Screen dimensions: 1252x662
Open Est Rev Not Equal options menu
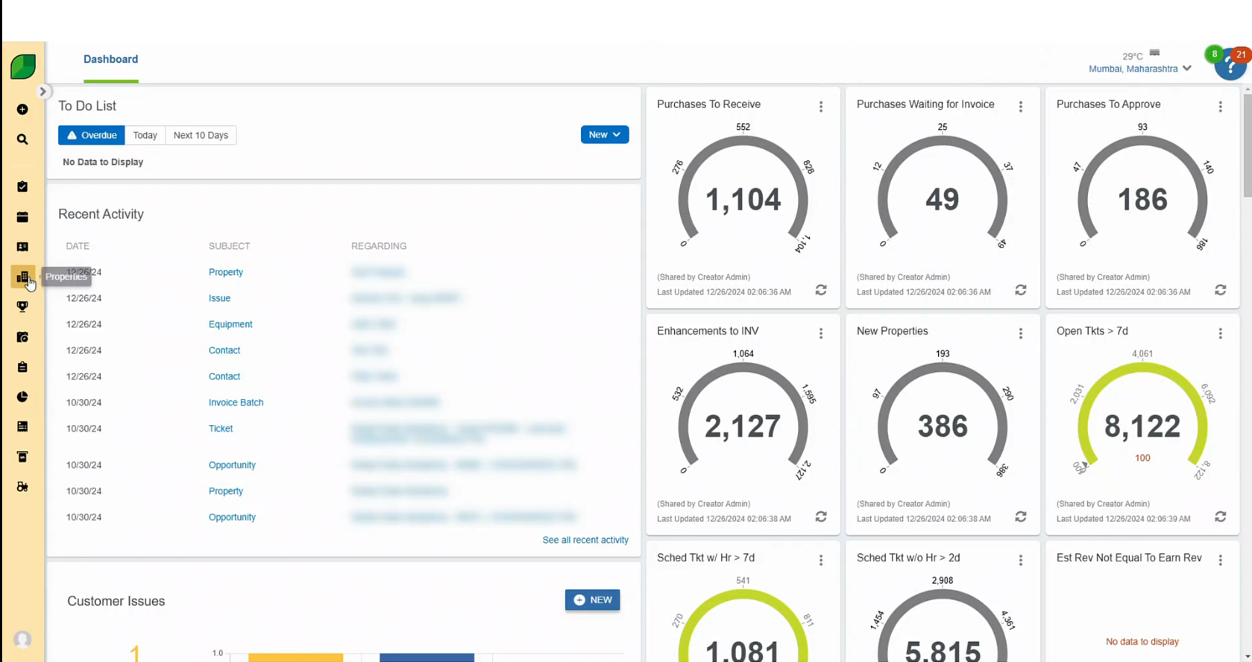tap(1221, 560)
